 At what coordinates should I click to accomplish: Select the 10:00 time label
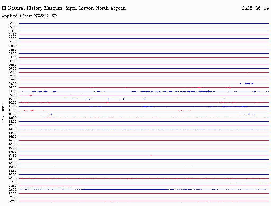tap(12, 99)
